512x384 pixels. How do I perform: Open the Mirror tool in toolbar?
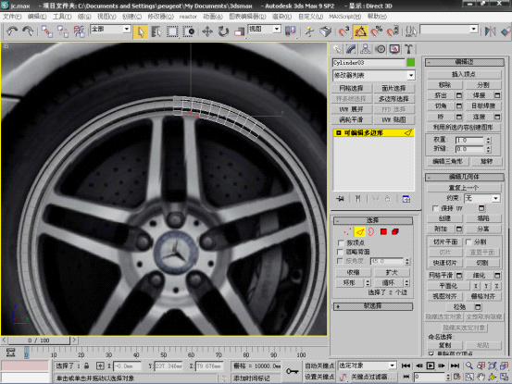pyautogui.click(x=490, y=31)
